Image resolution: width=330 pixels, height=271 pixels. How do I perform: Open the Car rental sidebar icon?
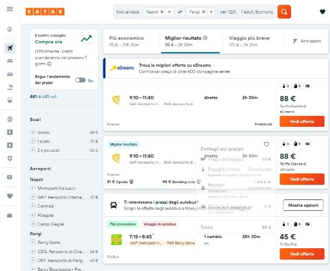pyautogui.click(x=10, y=74)
